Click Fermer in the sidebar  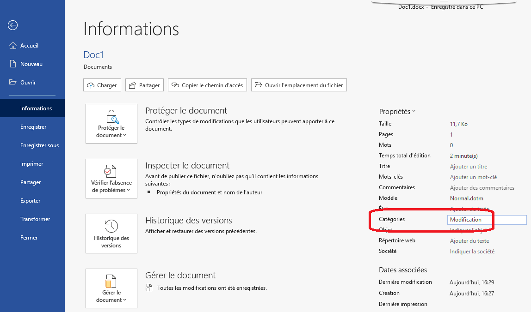click(29, 238)
